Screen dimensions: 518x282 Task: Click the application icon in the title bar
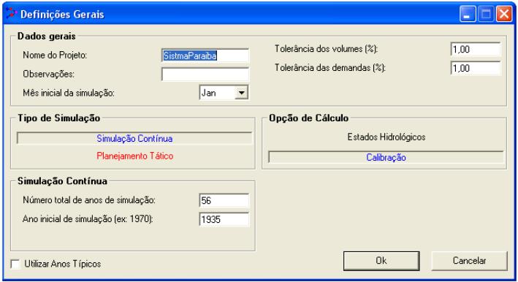[x=11, y=14]
